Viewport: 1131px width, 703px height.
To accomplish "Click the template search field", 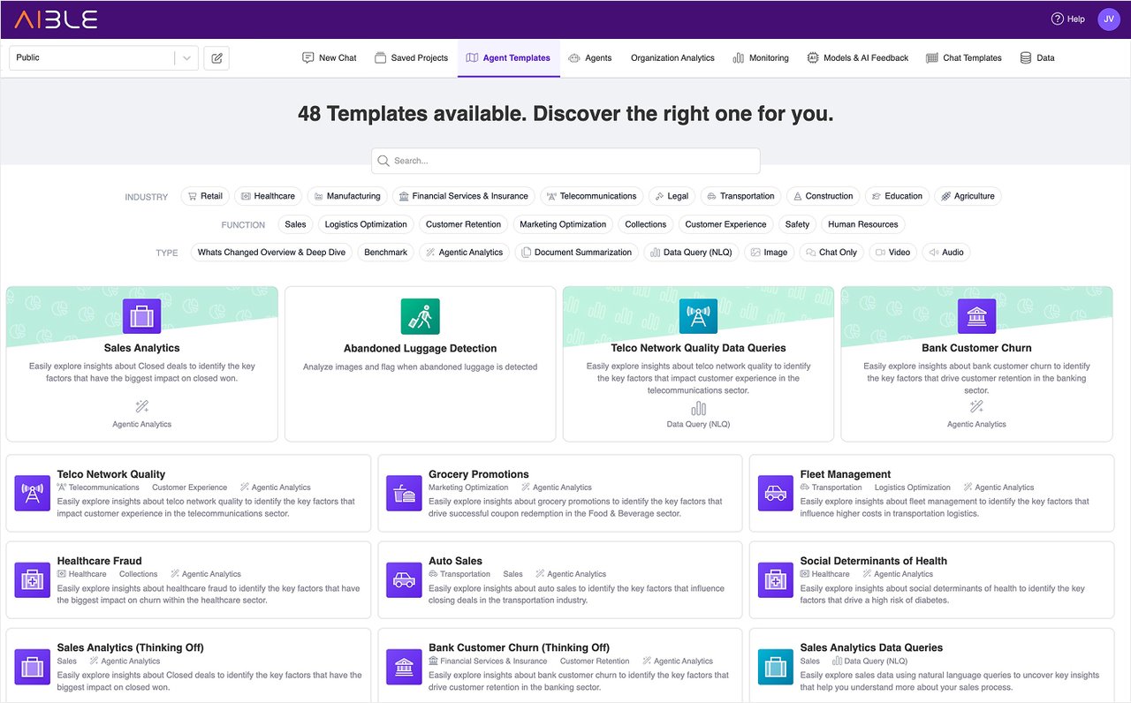I will (x=565, y=161).
